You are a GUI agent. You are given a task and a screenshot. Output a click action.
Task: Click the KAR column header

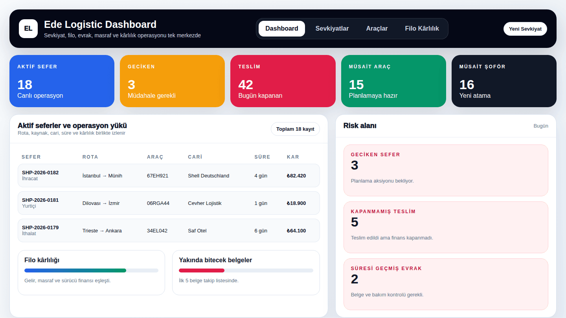[x=293, y=157]
